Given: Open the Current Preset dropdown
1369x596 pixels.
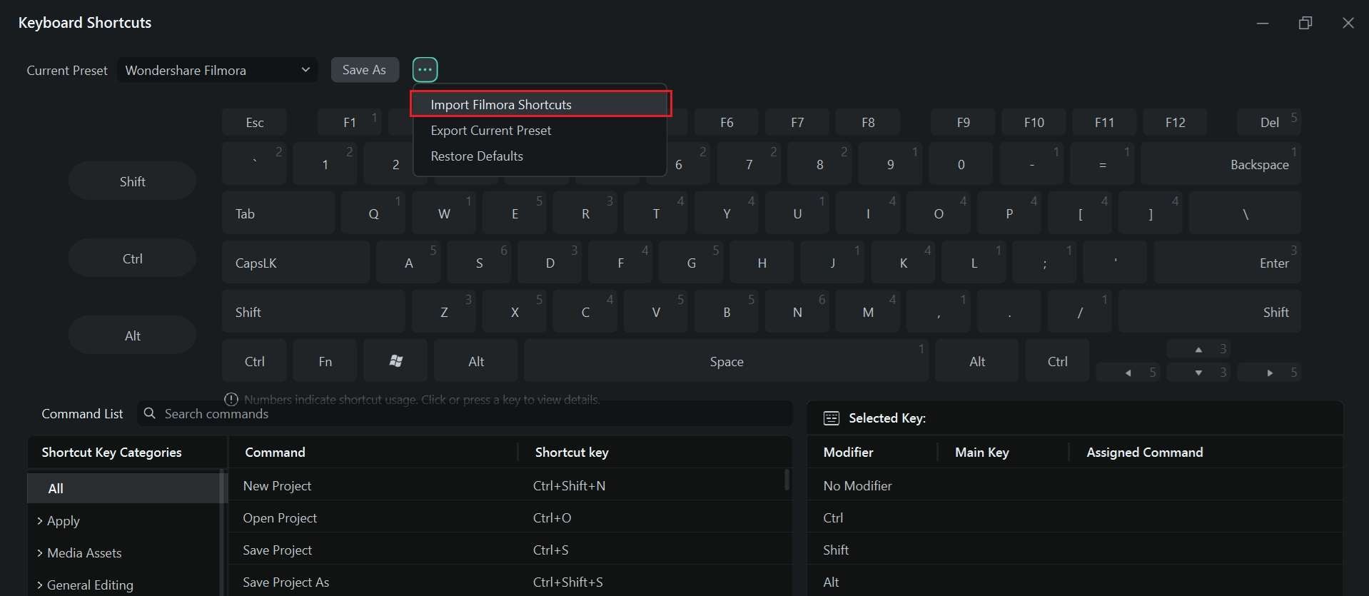Looking at the screenshot, I should pyautogui.click(x=217, y=70).
